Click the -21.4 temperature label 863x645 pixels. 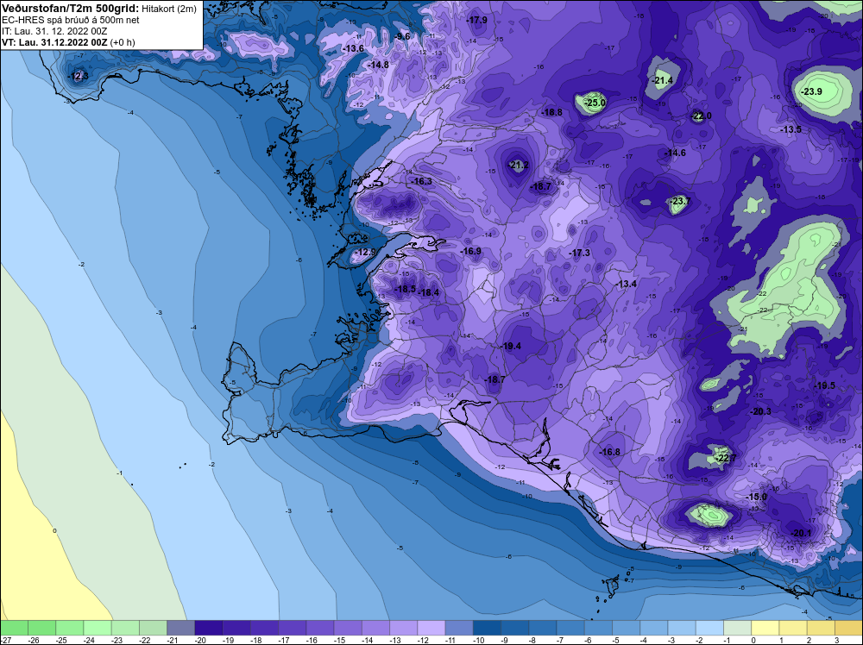tap(662, 80)
